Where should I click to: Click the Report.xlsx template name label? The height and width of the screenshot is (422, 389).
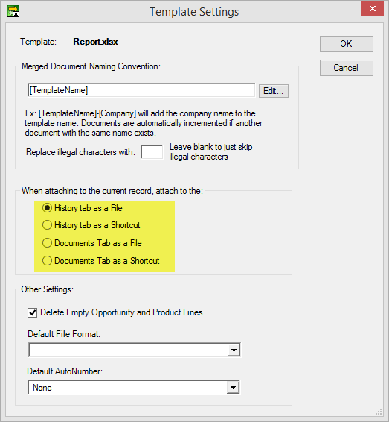[x=95, y=42]
